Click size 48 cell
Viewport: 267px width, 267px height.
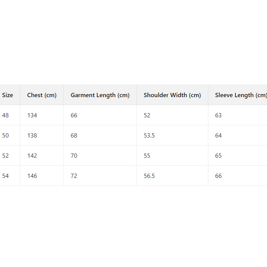[6, 115]
